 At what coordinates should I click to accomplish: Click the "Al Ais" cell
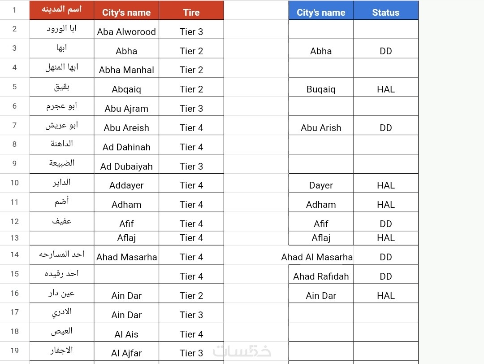[x=126, y=334]
